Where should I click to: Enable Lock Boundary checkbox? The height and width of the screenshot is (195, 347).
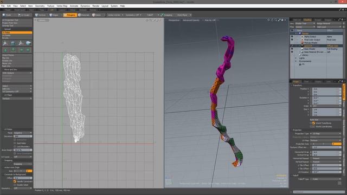tap(15, 147)
